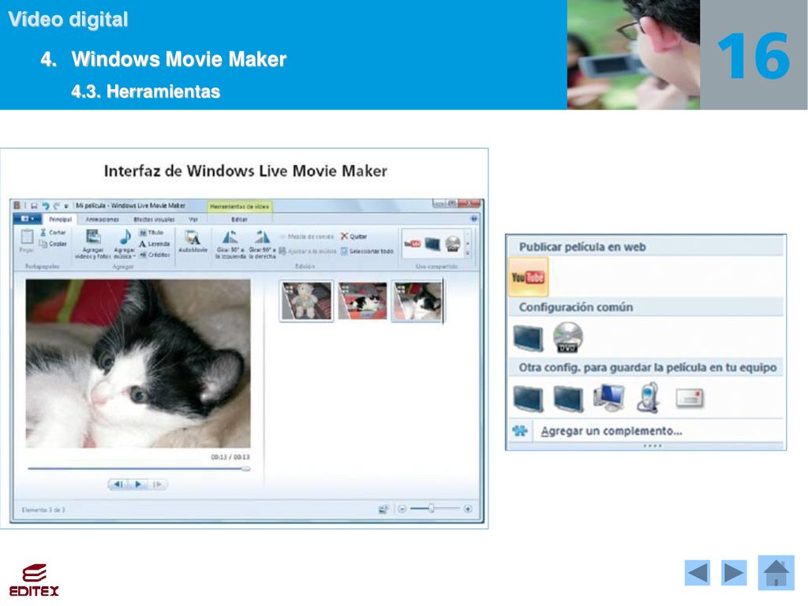Select the cat on red blanket thumbnail
808x606 pixels.
(362, 301)
